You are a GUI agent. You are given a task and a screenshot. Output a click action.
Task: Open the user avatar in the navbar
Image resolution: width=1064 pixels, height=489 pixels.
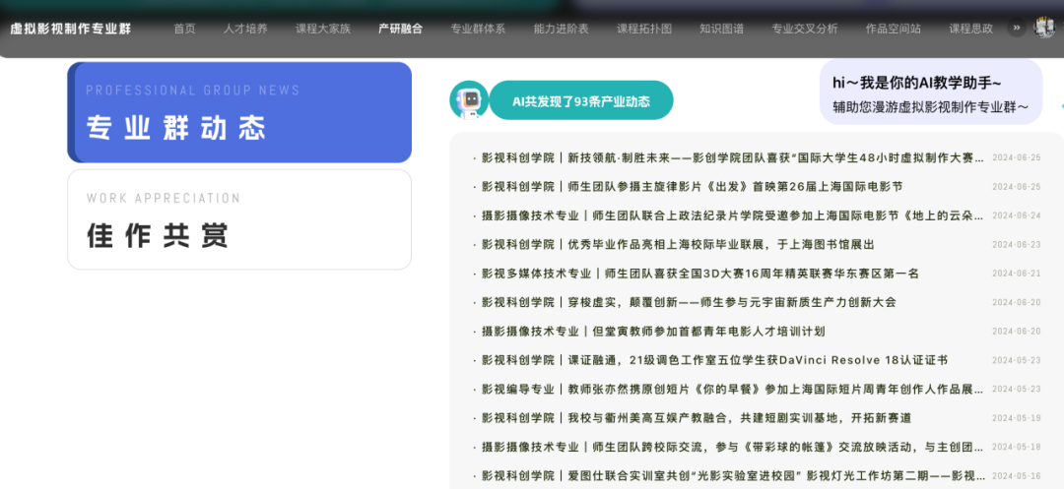(x=1043, y=28)
